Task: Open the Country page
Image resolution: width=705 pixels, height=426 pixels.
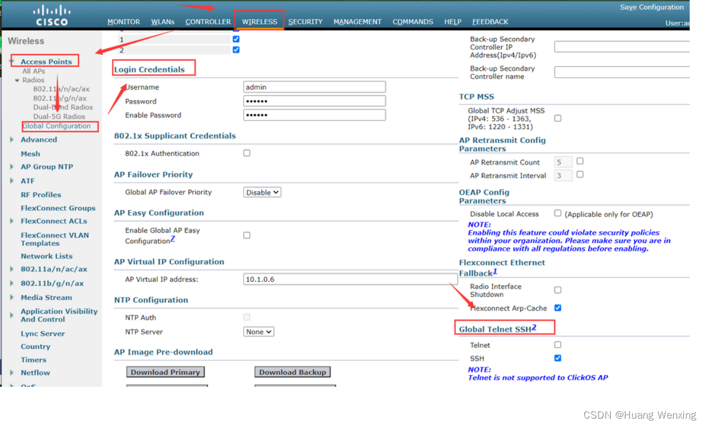Action: (x=35, y=347)
